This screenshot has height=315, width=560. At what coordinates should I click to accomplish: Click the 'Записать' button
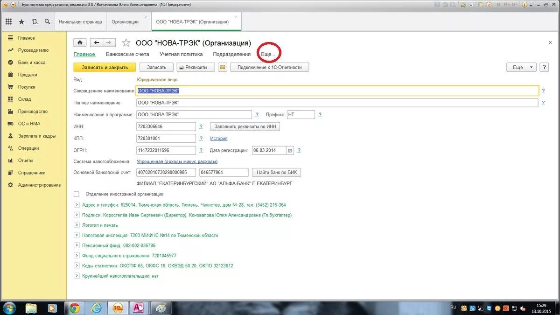(x=156, y=67)
